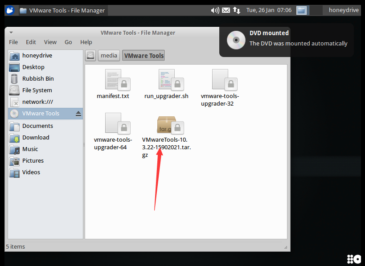This screenshot has height=266, width=365.
Task: Open the File menu
Action: coord(13,42)
